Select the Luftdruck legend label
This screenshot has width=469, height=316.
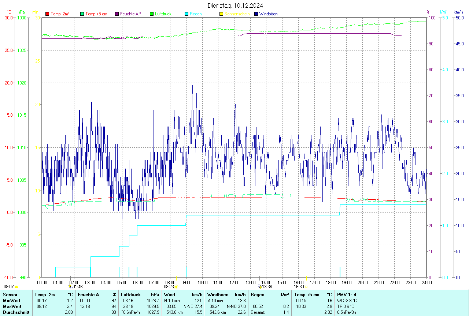click(x=163, y=14)
